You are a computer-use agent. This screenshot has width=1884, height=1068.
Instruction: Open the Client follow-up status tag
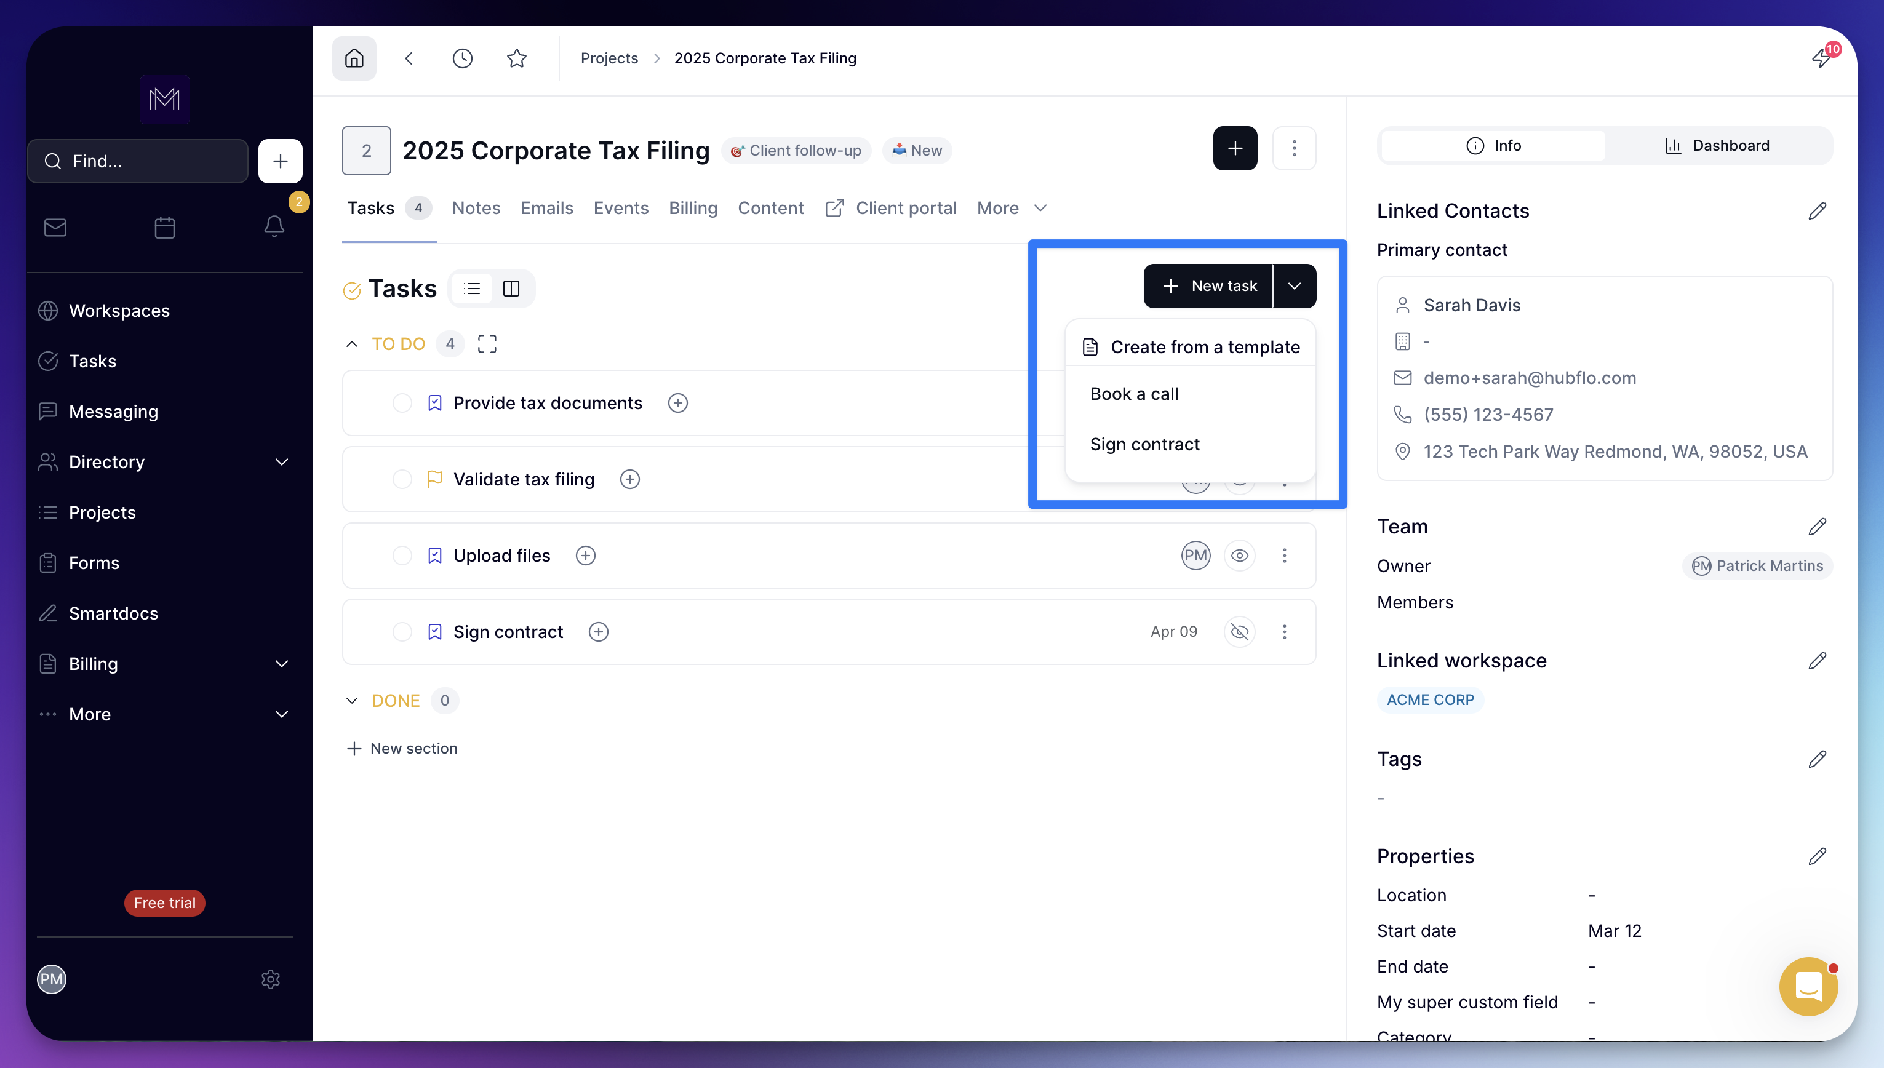point(796,150)
